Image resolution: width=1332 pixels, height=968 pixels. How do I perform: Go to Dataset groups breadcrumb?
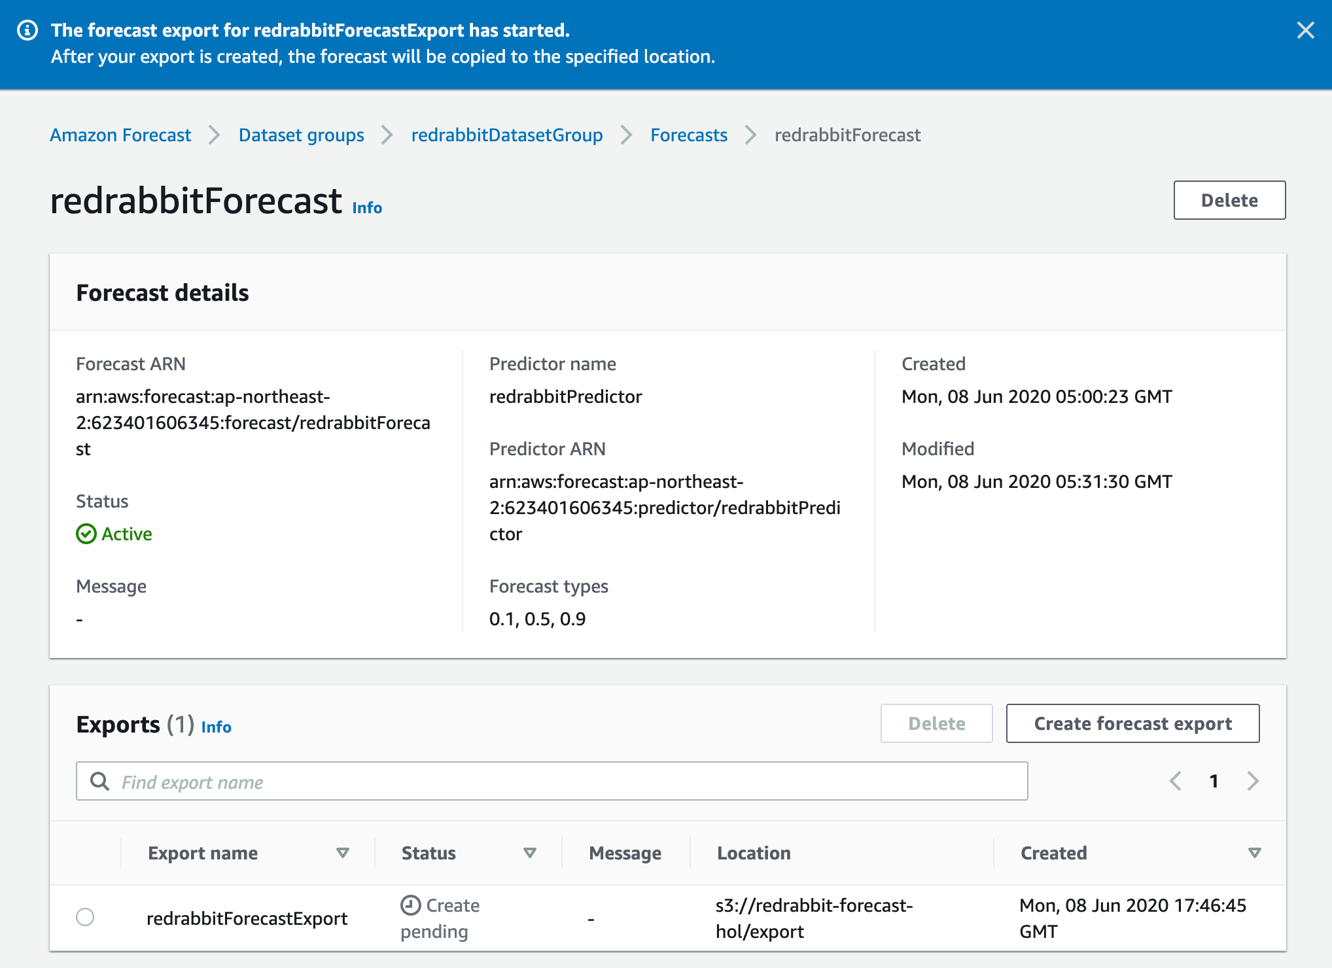point(301,135)
